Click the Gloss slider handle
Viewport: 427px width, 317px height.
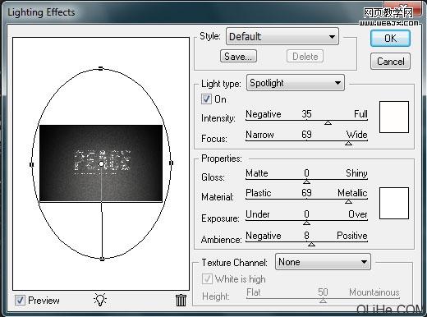pyautogui.click(x=306, y=181)
